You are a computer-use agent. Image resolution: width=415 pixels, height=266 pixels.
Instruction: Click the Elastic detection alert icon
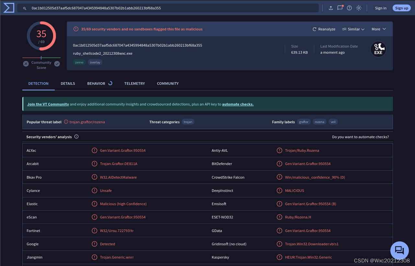tap(94, 204)
